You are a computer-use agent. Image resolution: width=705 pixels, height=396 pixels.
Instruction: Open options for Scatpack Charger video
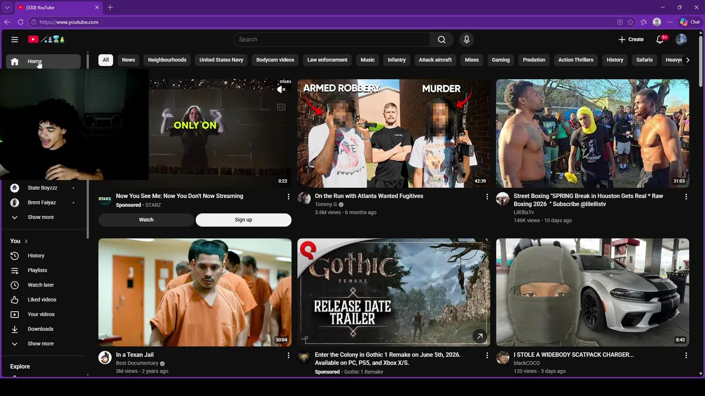tap(686, 355)
